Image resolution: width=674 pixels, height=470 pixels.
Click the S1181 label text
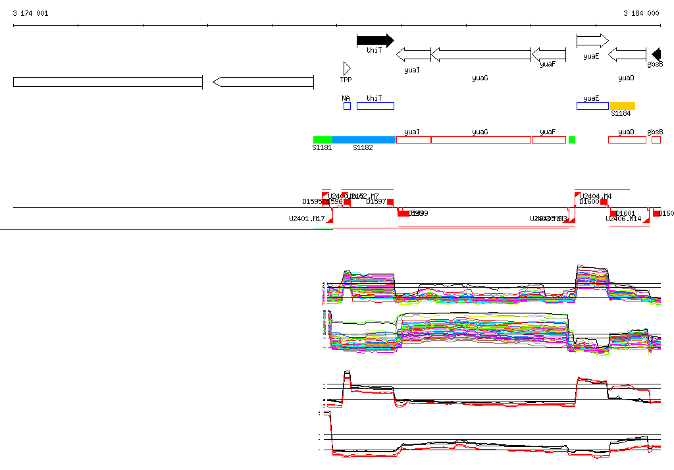322,147
